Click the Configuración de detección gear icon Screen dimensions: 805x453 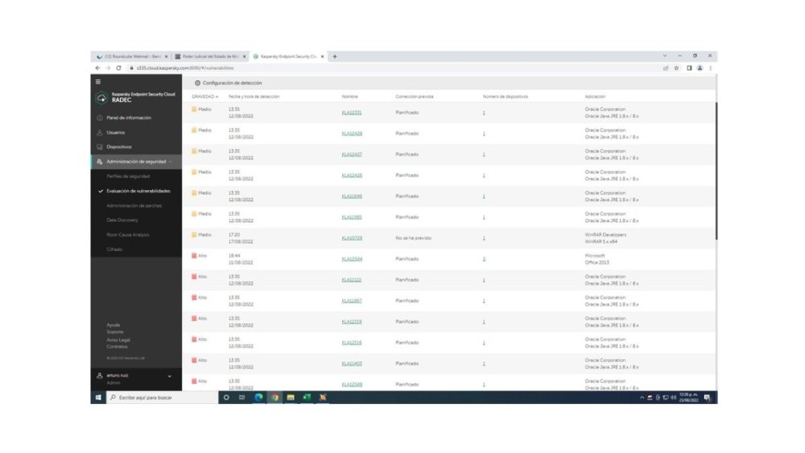197,83
